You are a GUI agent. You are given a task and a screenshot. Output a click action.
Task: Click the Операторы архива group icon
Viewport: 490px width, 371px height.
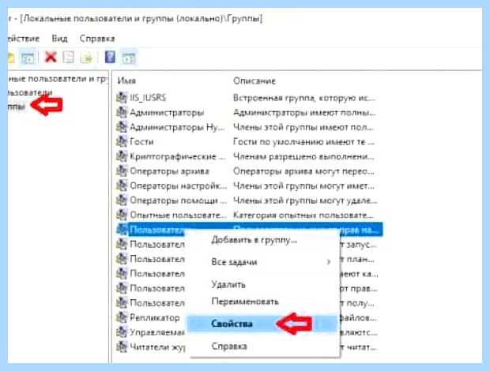(x=121, y=171)
